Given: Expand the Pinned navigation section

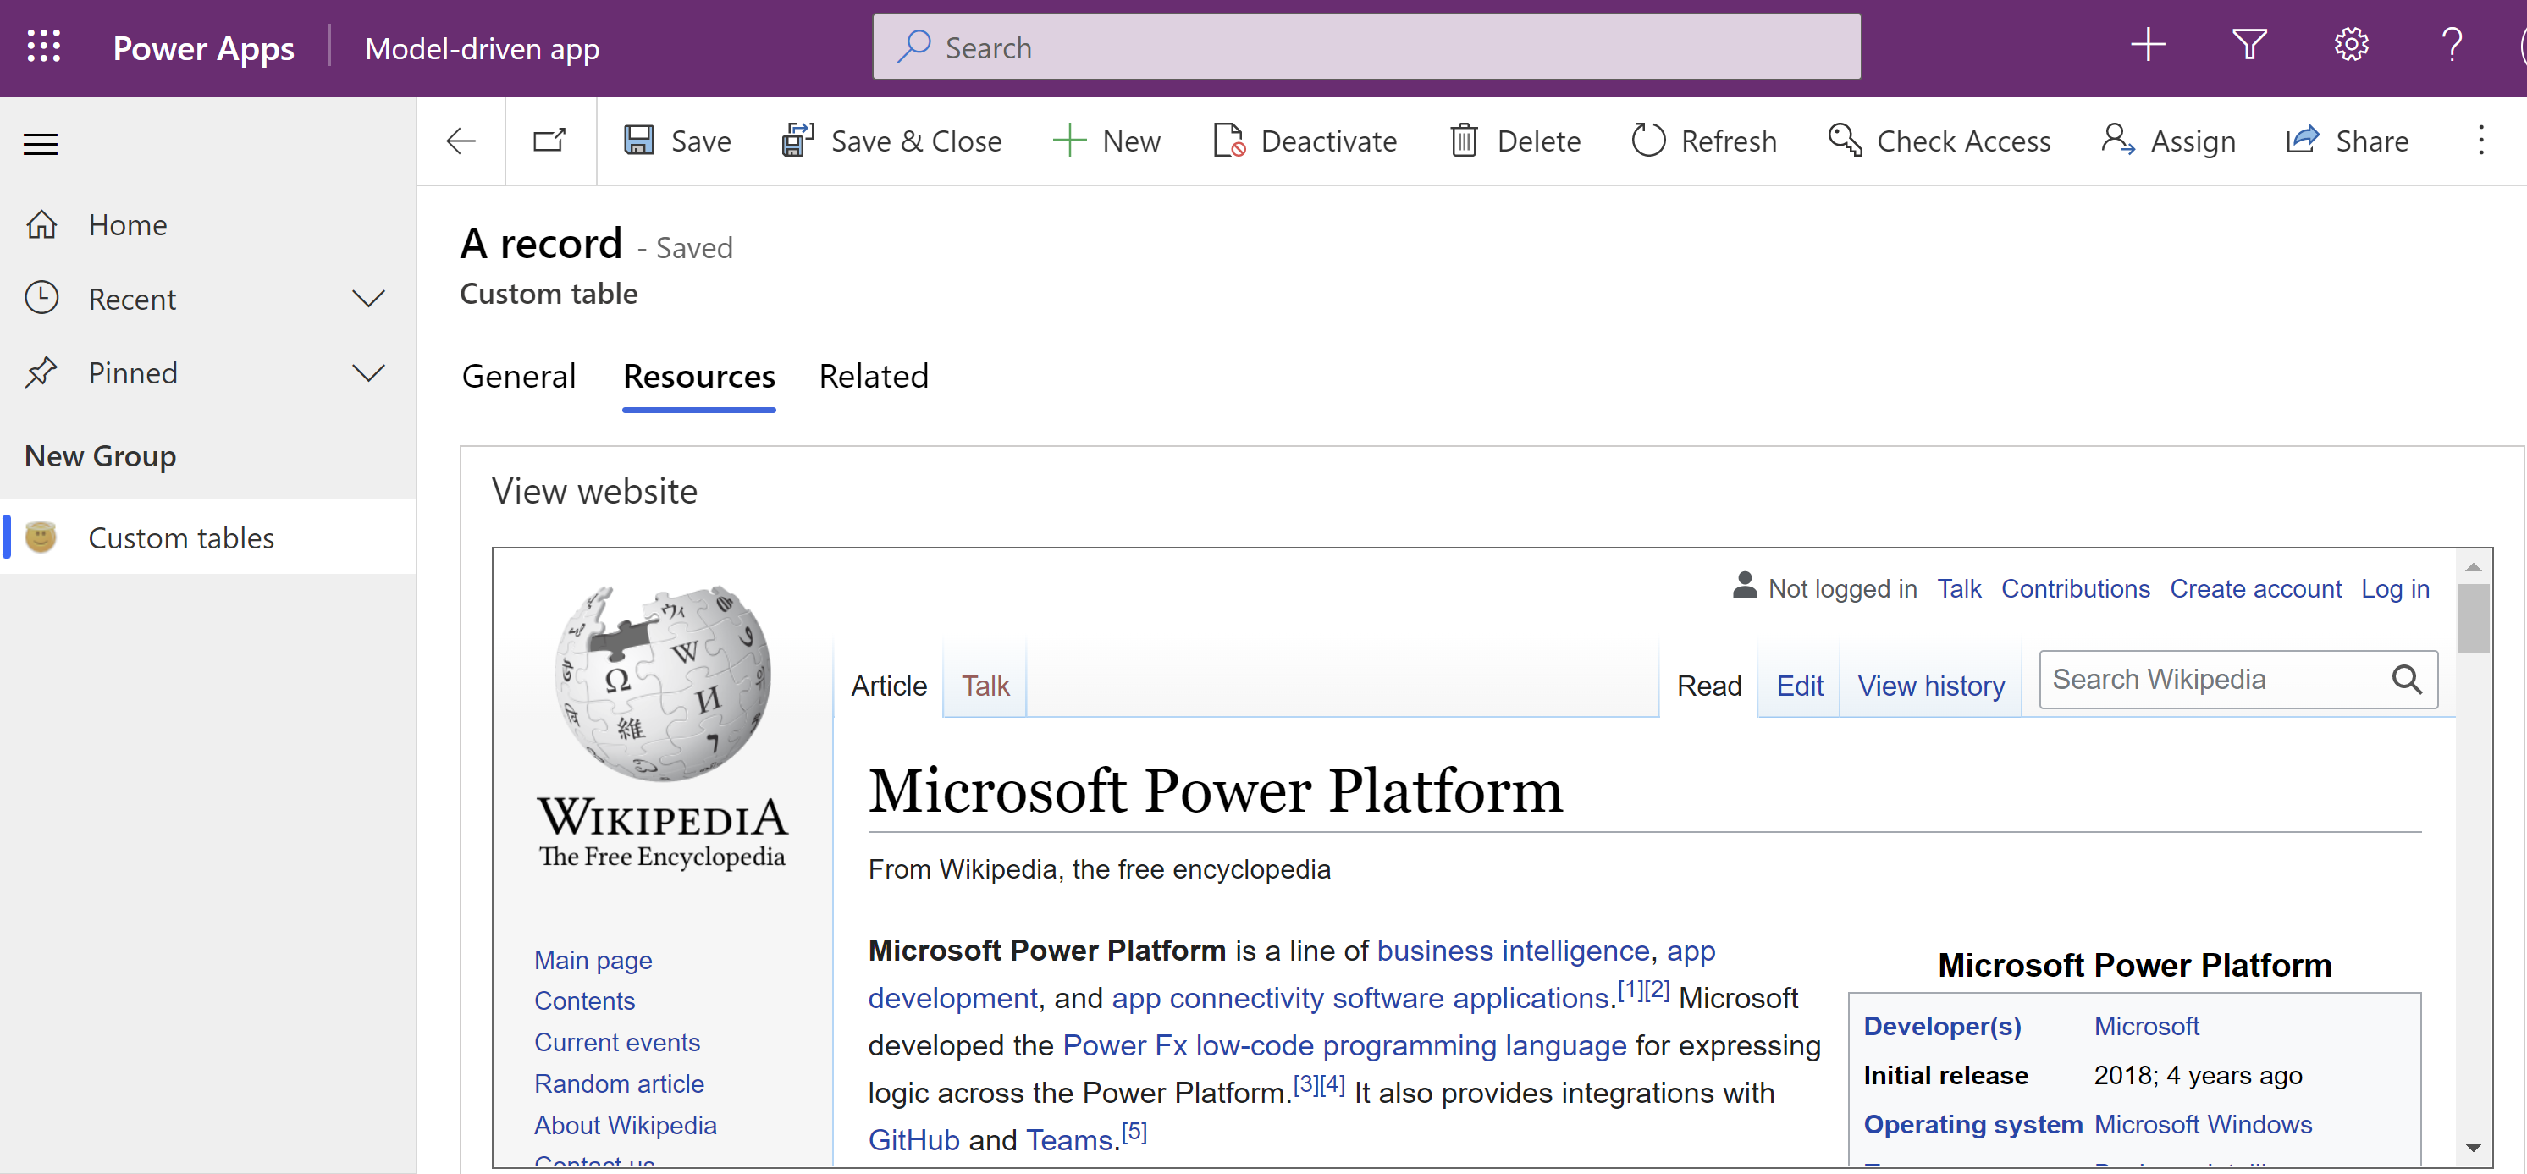Looking at the screenshot, I should [x=367, y=372].
